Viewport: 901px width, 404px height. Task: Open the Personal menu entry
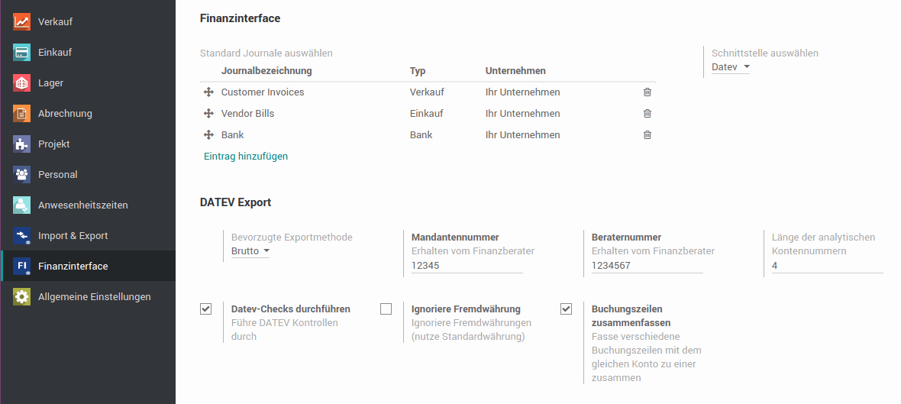click(57, 174)
